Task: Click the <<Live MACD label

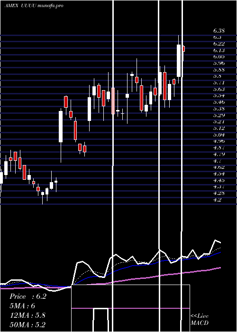Action: [x=200, y=319]
